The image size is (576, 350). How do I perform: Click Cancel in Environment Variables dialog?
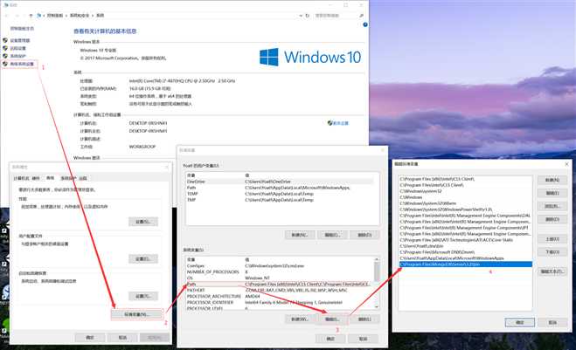click(x=363, y=339)
